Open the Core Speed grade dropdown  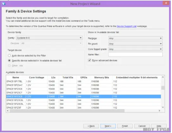click(x=135, y=49)
